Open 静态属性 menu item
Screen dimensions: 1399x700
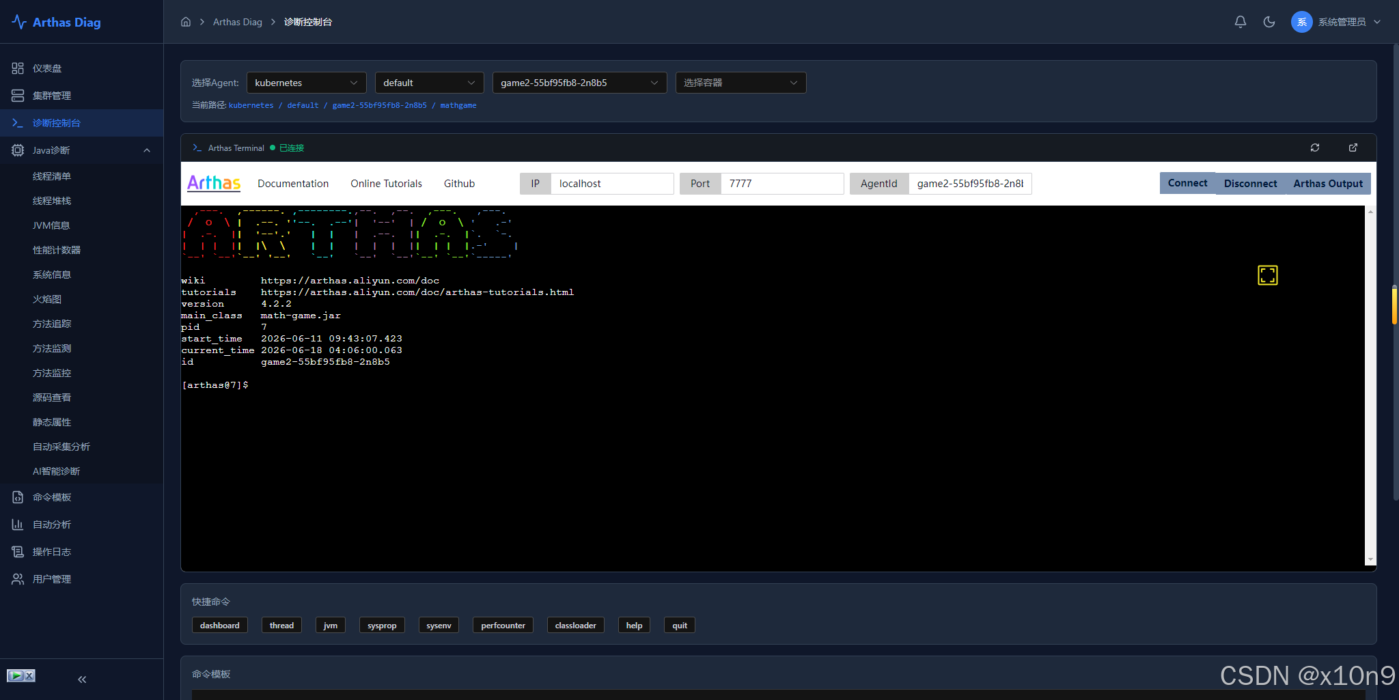[x=52, y=422]
